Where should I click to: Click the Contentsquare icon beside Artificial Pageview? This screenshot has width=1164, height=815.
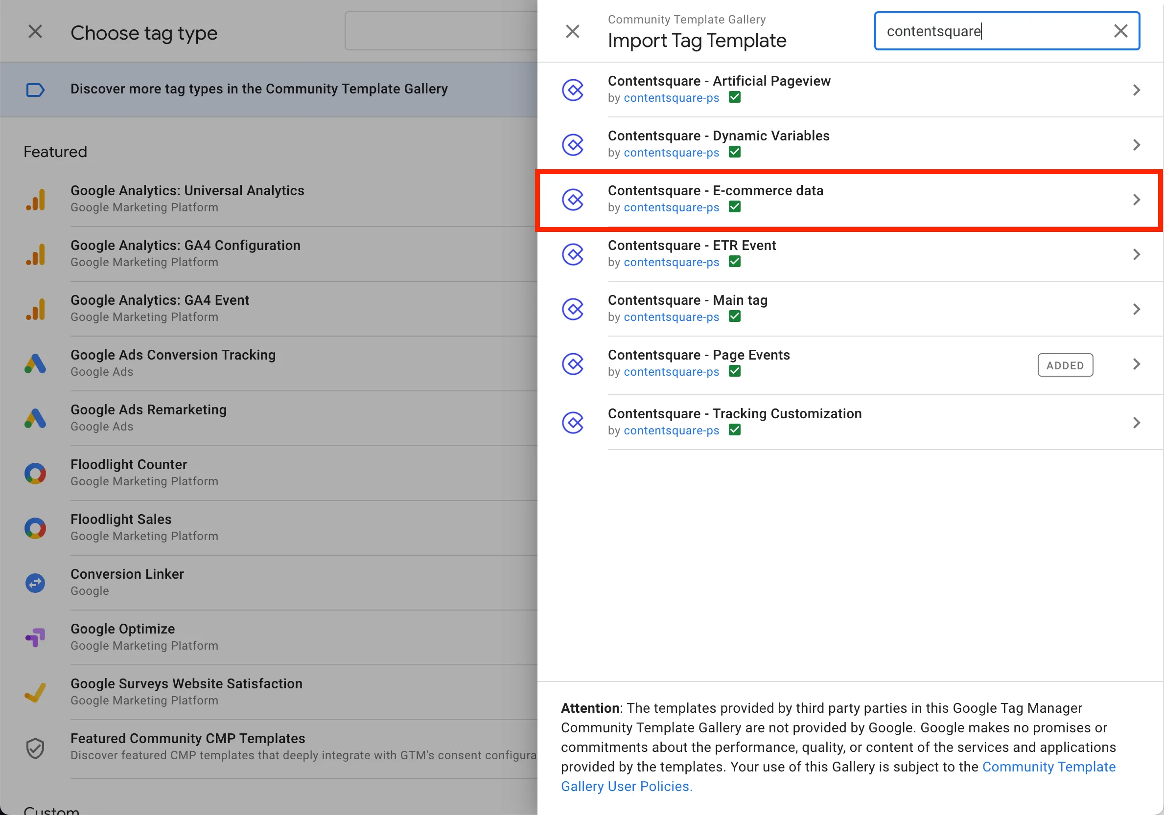point(573,90)
